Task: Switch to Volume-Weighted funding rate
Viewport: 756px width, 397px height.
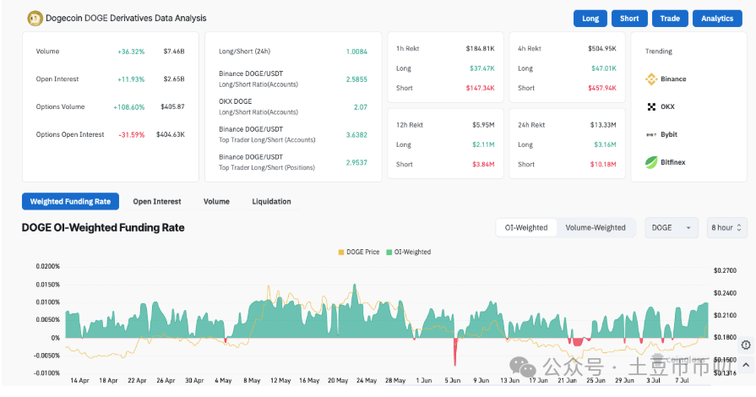Action: 596,227
